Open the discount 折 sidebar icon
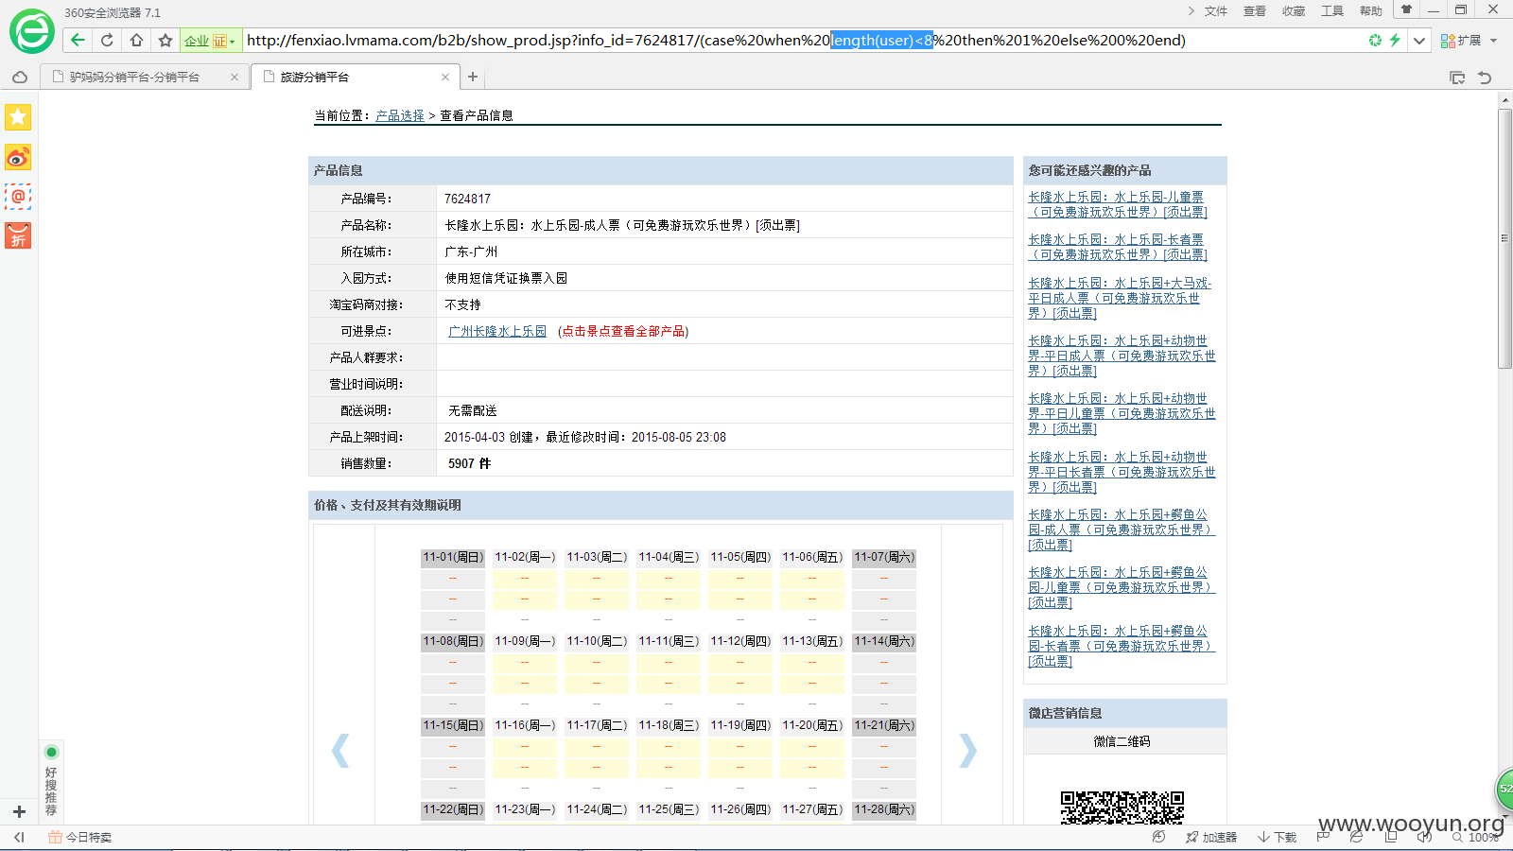1513x851 pixels. (18, 235)
